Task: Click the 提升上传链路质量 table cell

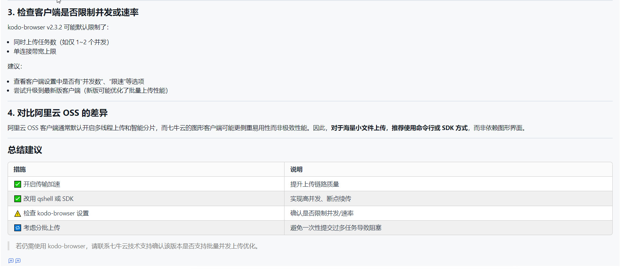Action: [315, 184]
